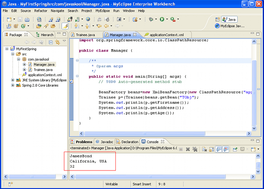Click the New Java Package icon
Viewport: 264px width, 189px height.
[16, 26]
